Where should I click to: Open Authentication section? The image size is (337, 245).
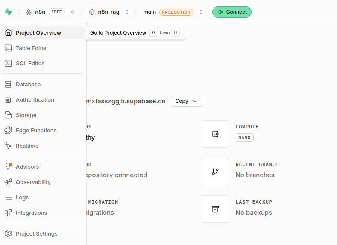point(42,99)
